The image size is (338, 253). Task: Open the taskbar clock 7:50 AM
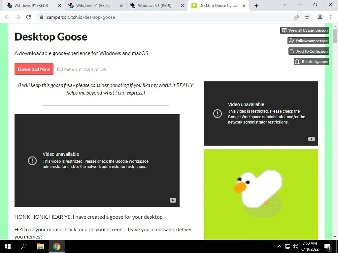(310, 246)
